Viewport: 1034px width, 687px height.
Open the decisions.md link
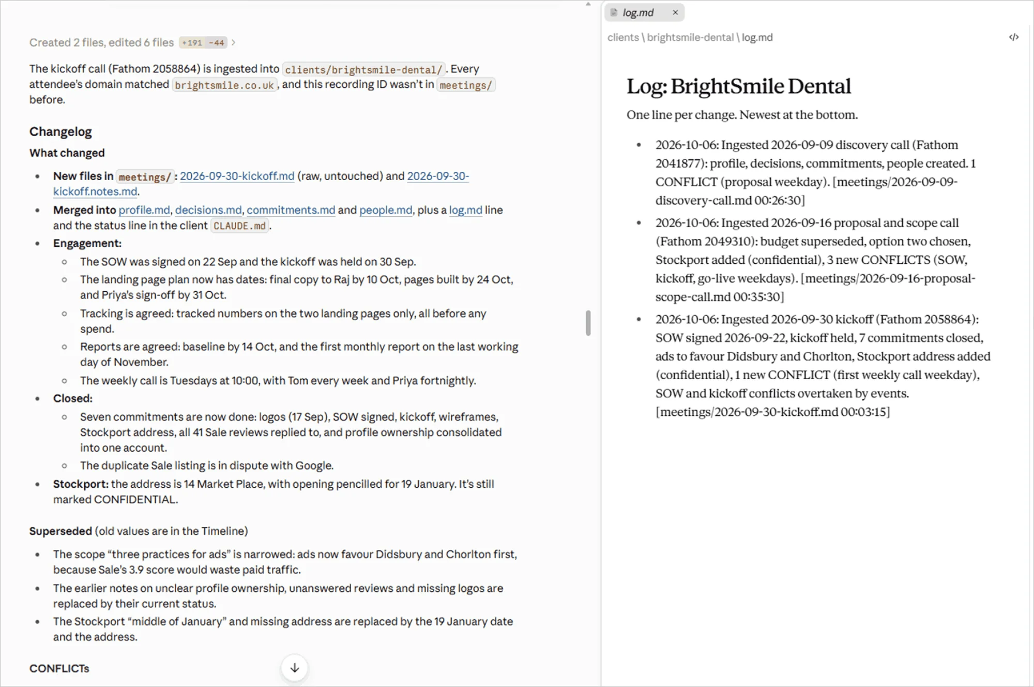click(x=208, y=210)
